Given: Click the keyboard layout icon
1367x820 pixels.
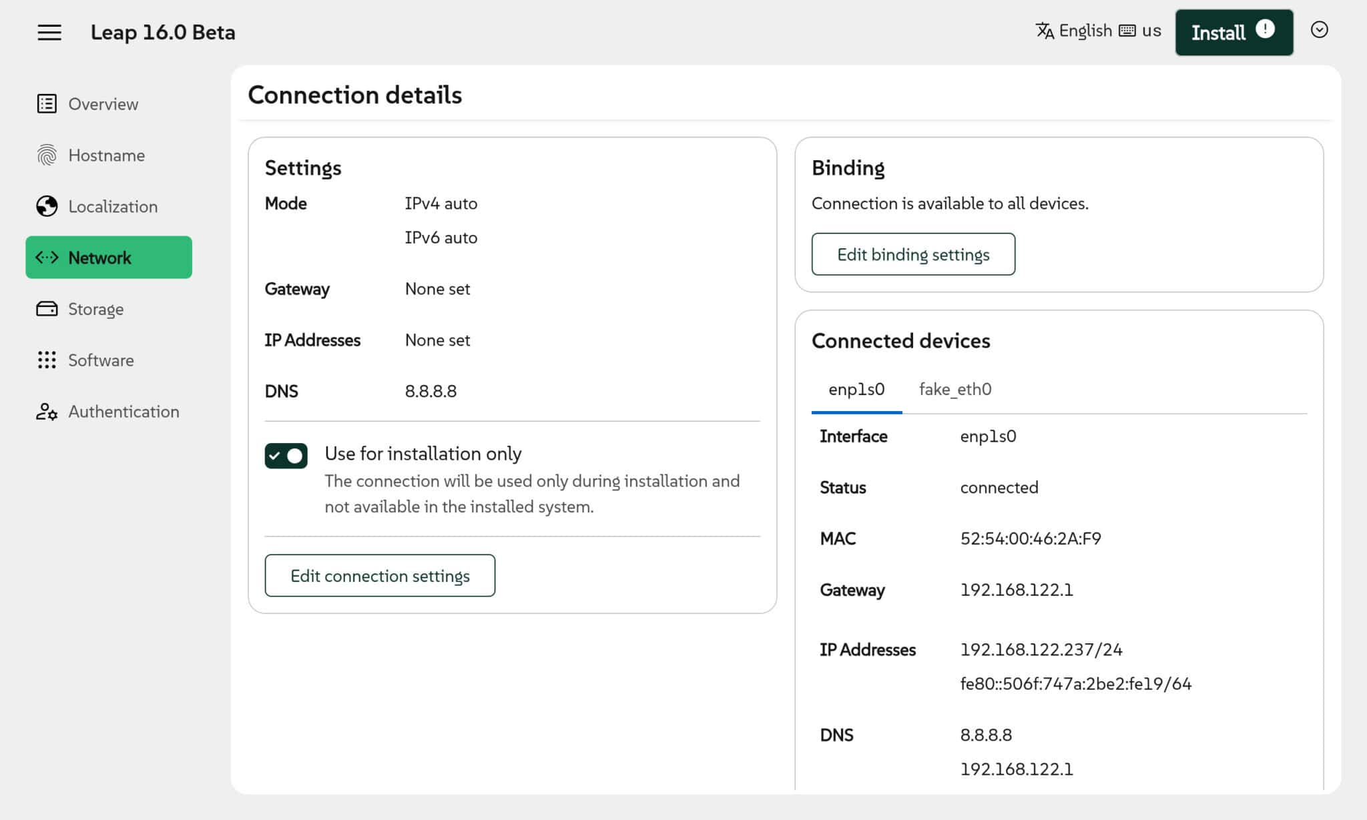Looking at the screenshot, I should pyautogui.click(x=1127, y=30).
